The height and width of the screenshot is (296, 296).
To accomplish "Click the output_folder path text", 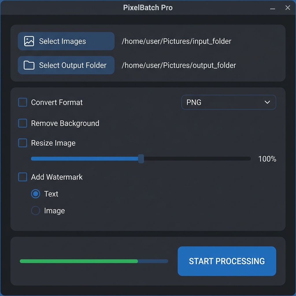I will (x=179, y=65).
